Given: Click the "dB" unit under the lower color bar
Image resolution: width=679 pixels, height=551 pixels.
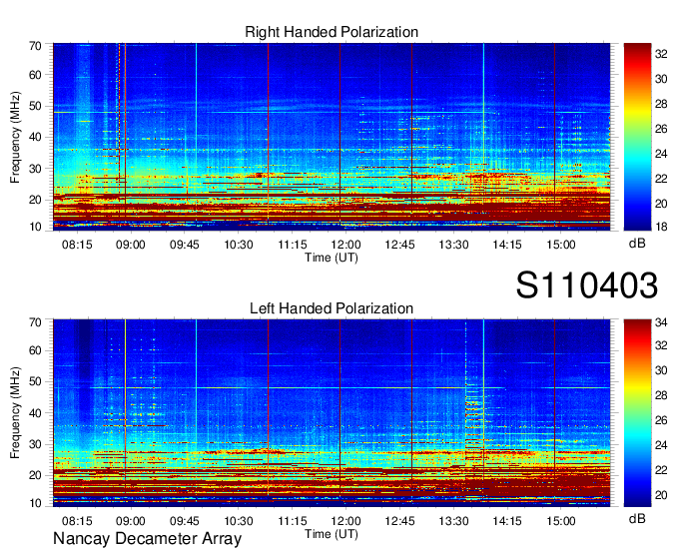Looking at the screenshot, I should pyautogui.click(x=637, y=519).
